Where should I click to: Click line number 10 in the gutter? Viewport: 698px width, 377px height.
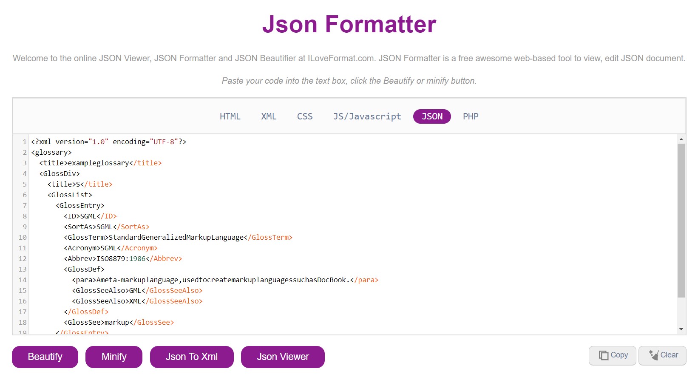coord(22,237)
